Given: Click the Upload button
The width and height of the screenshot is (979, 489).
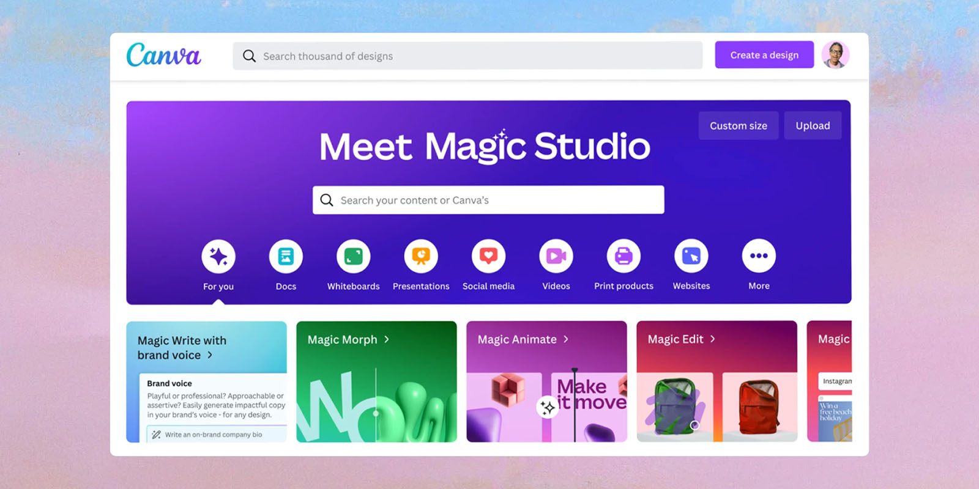Looking at the screenshot, I should (813, 125).
